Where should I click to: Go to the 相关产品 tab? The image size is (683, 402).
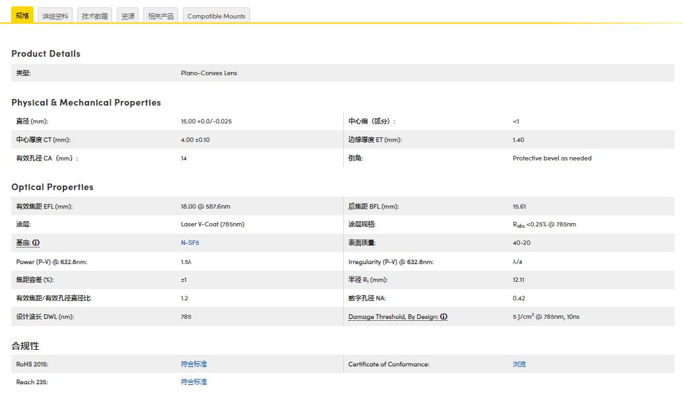161,16
